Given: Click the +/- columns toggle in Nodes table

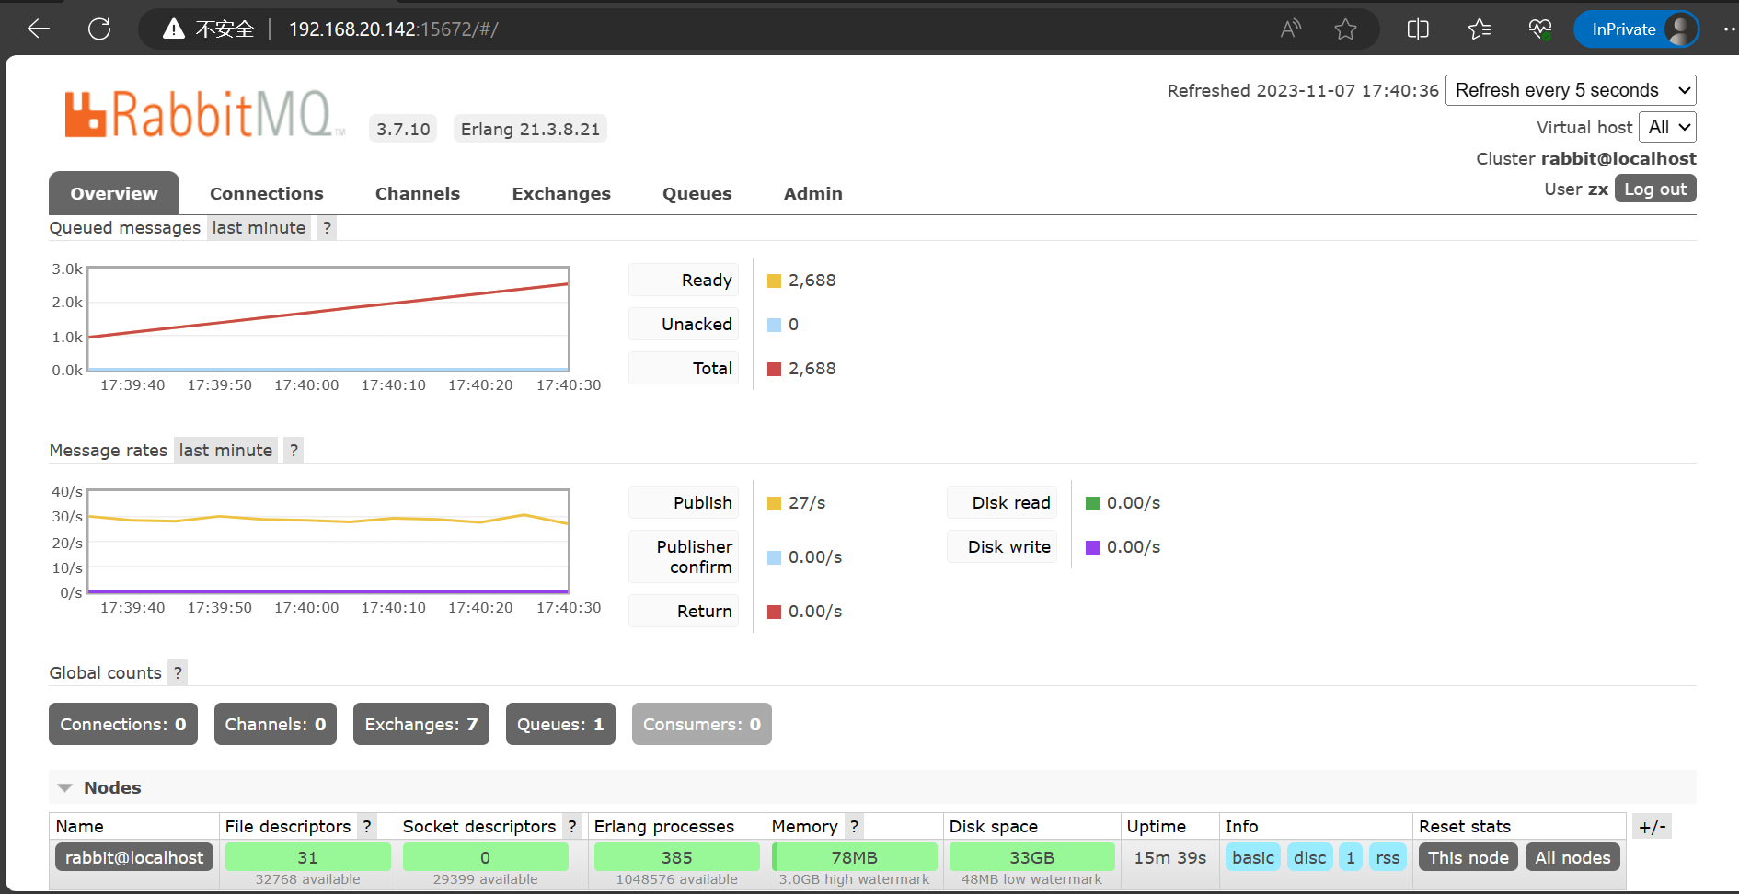Looking at the screenshot, I should 1652,826.
